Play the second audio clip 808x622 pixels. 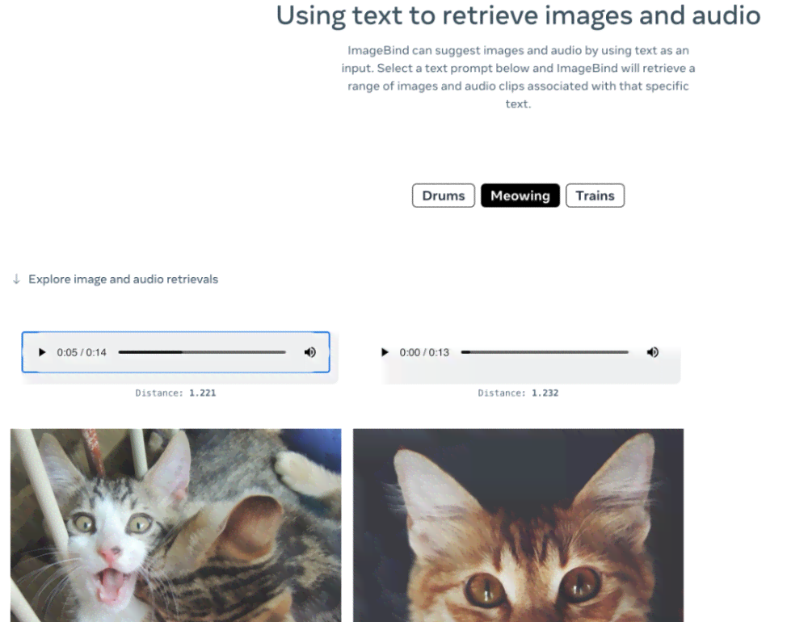point(385,352)
